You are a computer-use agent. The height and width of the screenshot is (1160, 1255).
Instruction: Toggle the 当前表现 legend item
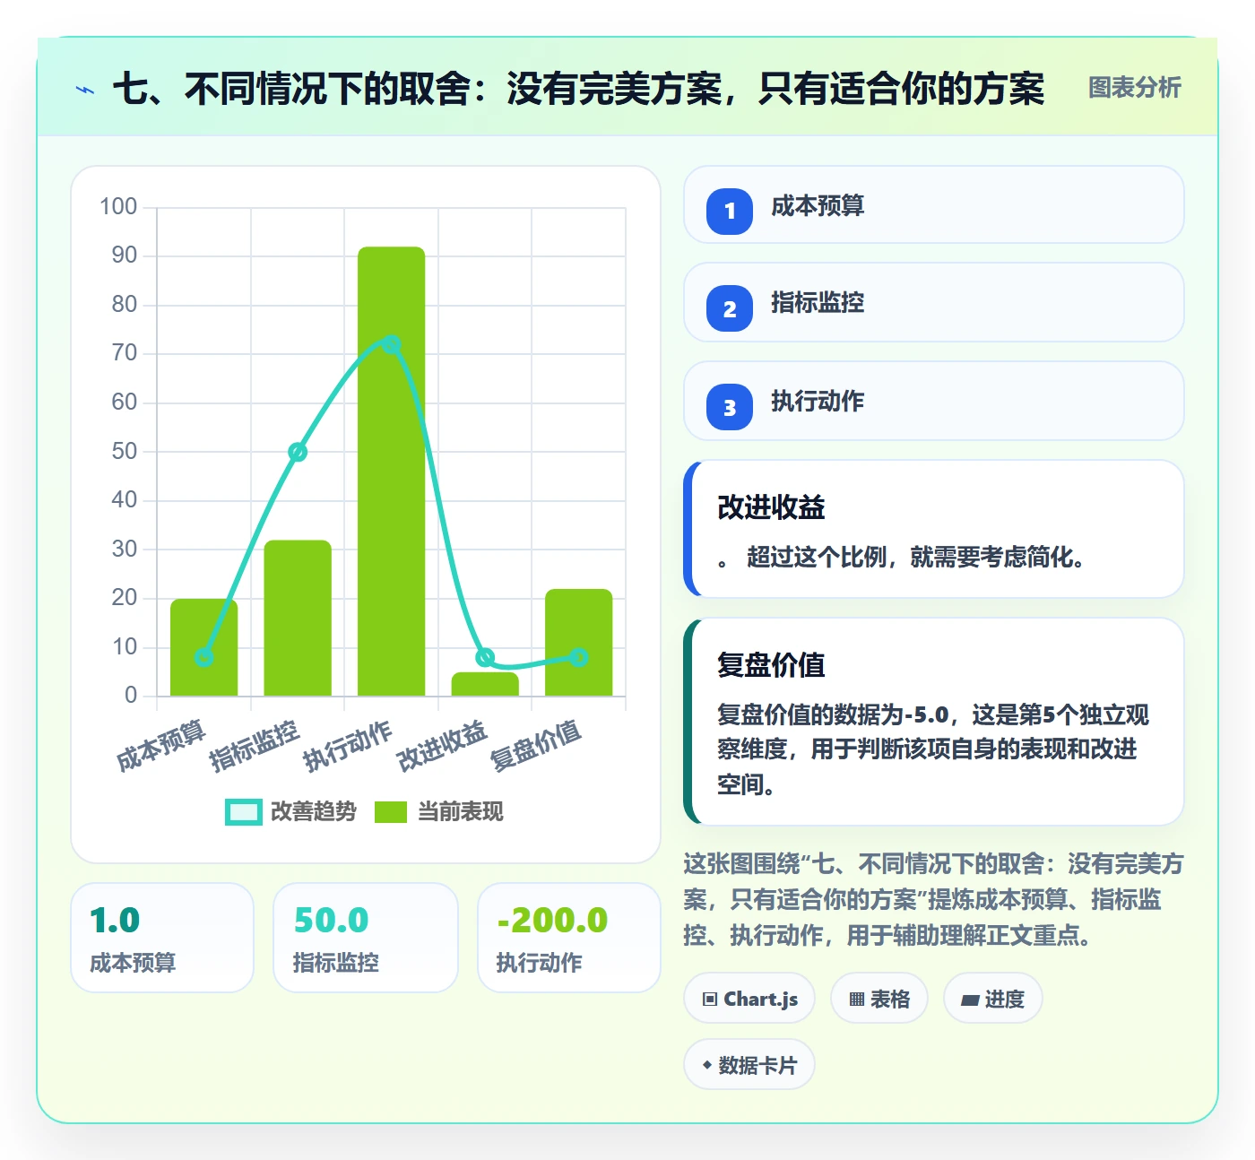tap(439, 811)
